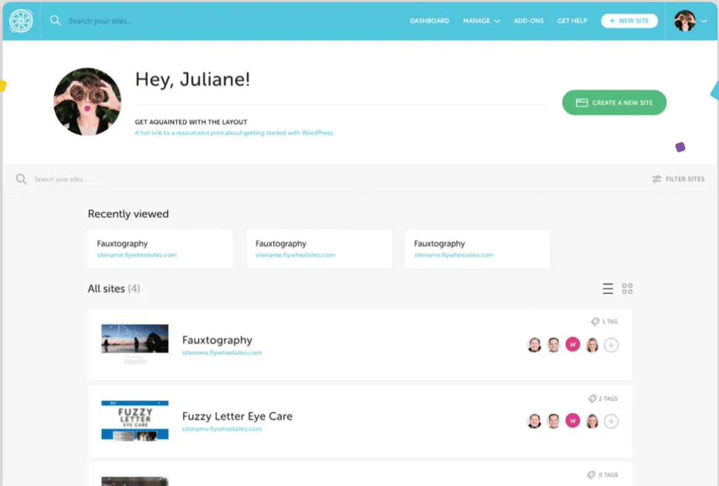Go to Get Help in header
The width and height of the screenshot is (719, 486).
click(x=572, y=21)
